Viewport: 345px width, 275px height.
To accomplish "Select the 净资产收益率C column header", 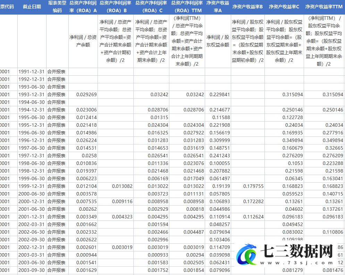I will (x=284, y=7).
